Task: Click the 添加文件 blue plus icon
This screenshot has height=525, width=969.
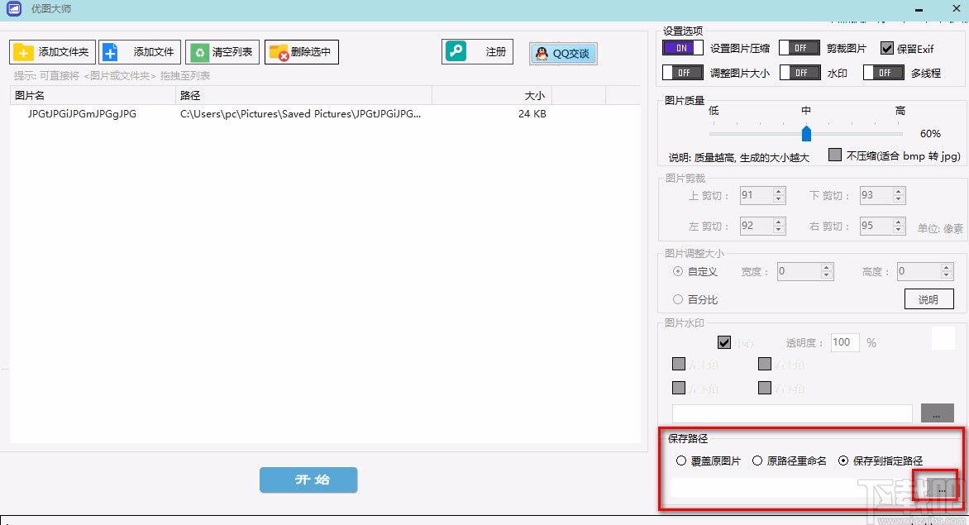Action: [109, 51]
